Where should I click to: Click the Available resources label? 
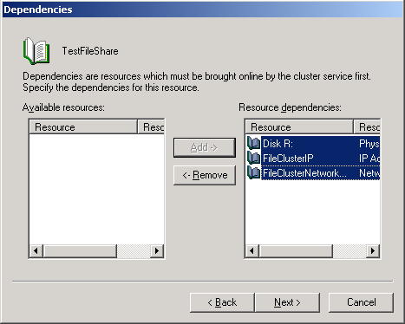(63, 107)
